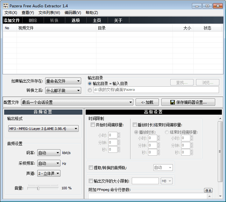Screen dimensions: 226x202
Task: Click the floppy disk save icon
Action: tap(173, 102)
